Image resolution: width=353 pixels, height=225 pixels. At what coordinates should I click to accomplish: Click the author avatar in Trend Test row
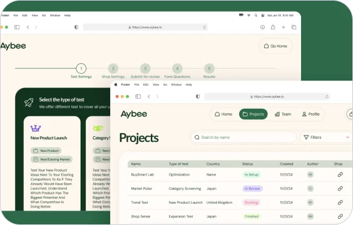(310, 202)
